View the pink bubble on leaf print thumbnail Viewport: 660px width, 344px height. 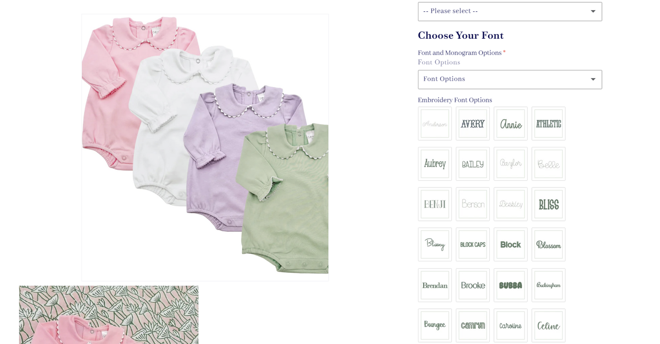(x=109, y=315)
